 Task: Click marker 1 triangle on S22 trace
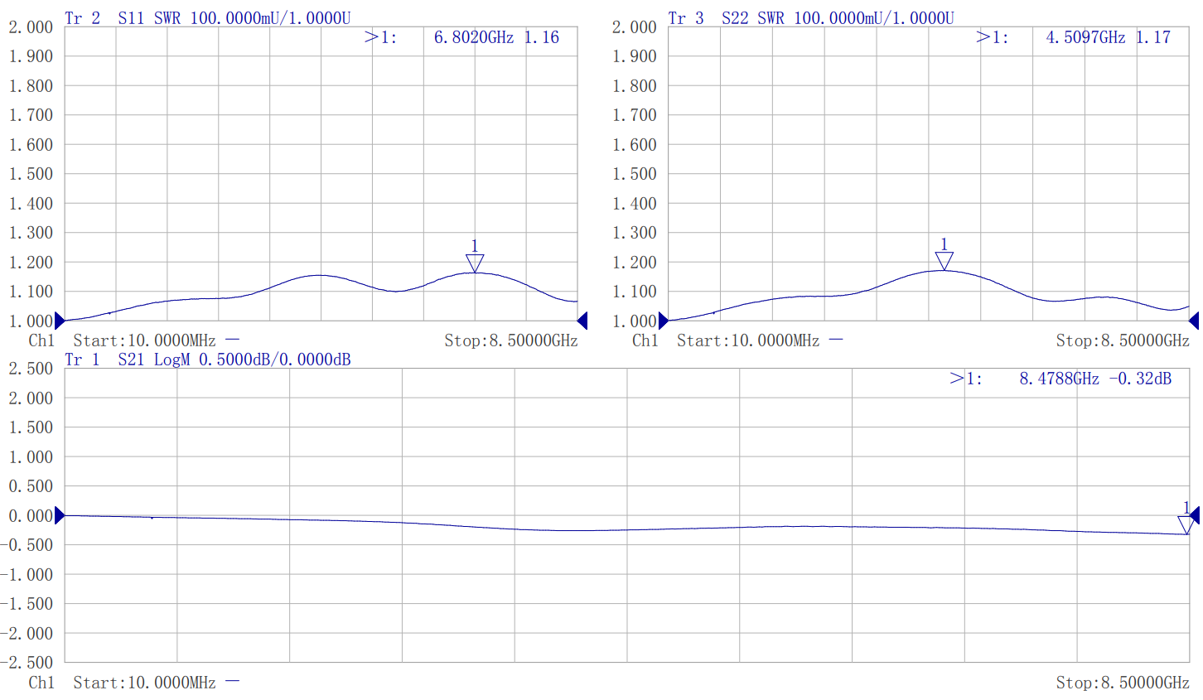[944, 260]
